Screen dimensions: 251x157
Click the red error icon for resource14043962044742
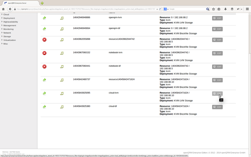pyautogui.click(x=44, y=39)
